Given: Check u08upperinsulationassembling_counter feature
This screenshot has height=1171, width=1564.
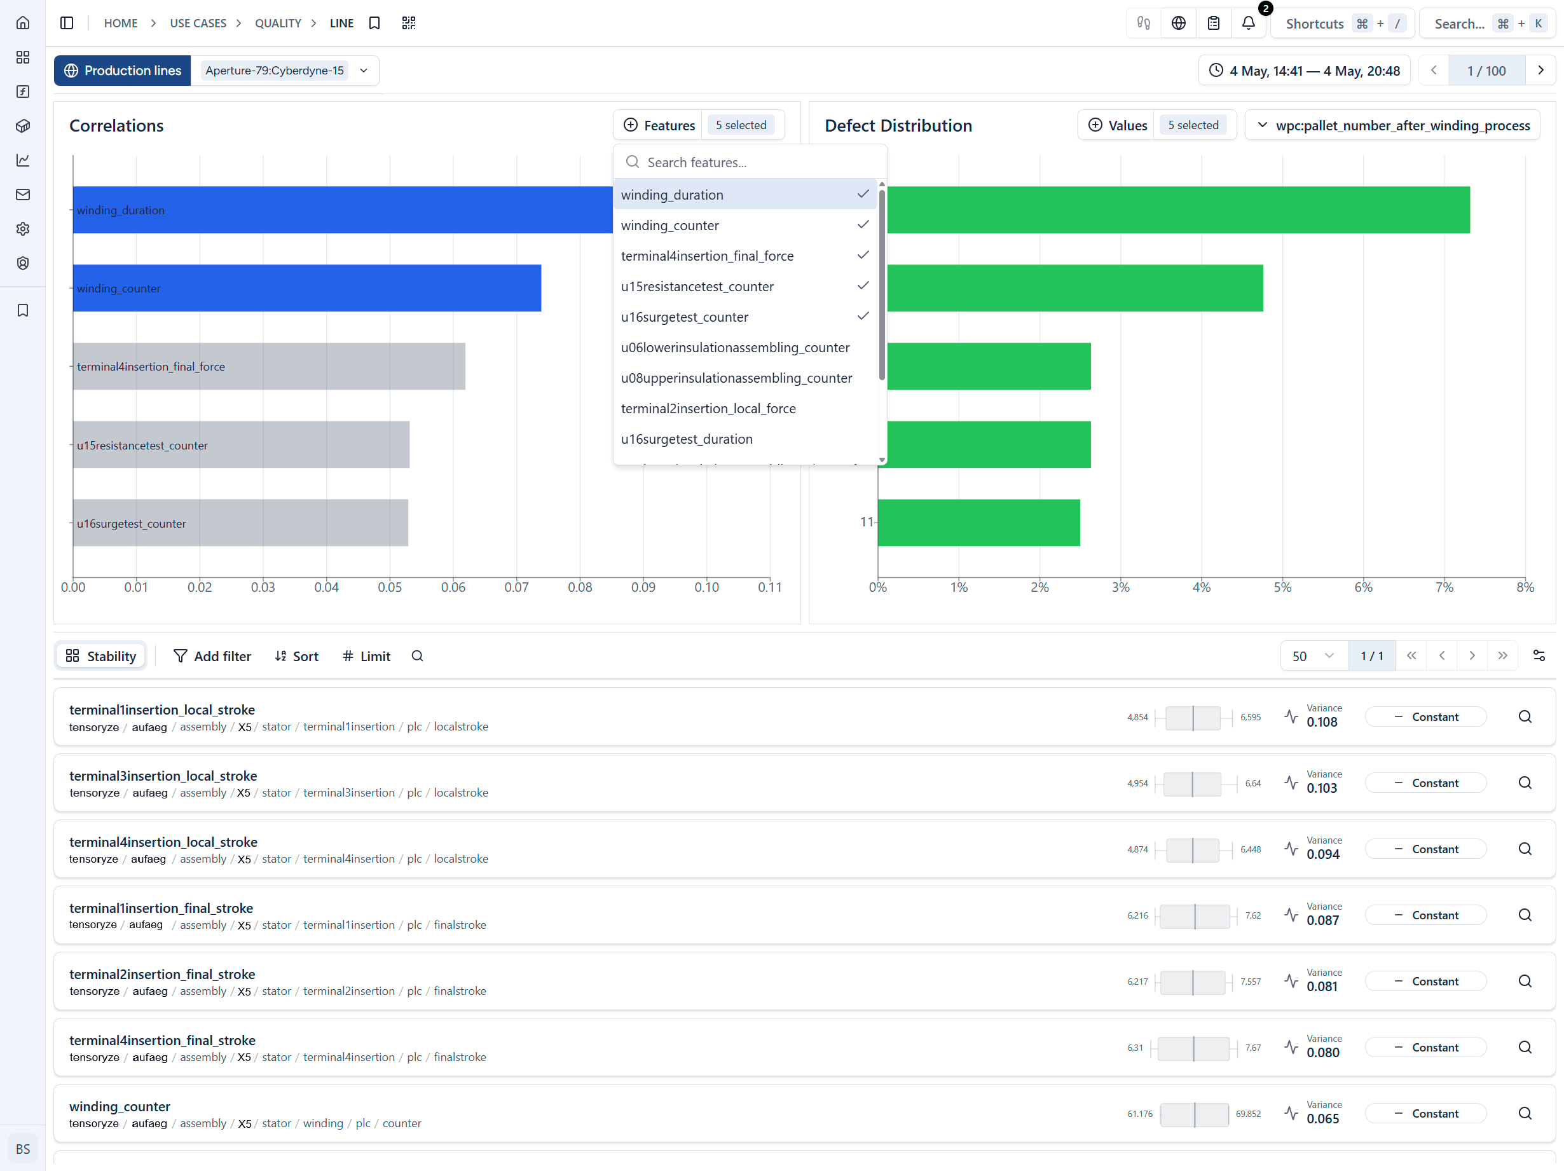Looking at the screenshot, I should coord(745,378).
